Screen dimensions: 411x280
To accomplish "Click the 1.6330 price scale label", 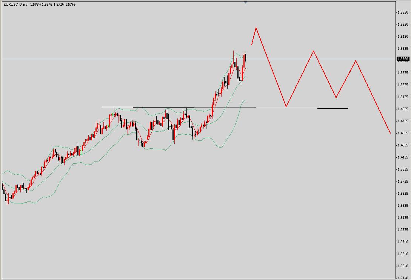I will [403, 25].
